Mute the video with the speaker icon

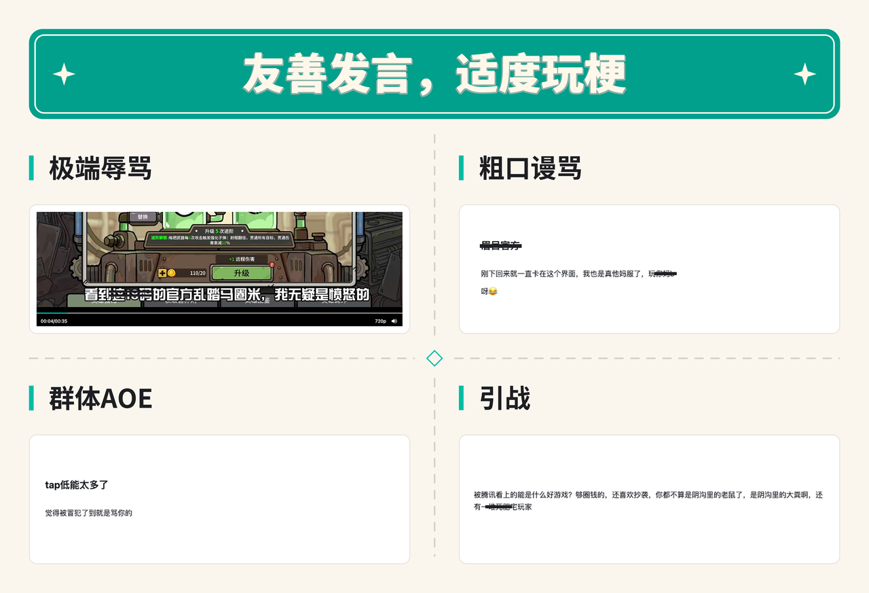pyautogui.click(x=394, y=321)
